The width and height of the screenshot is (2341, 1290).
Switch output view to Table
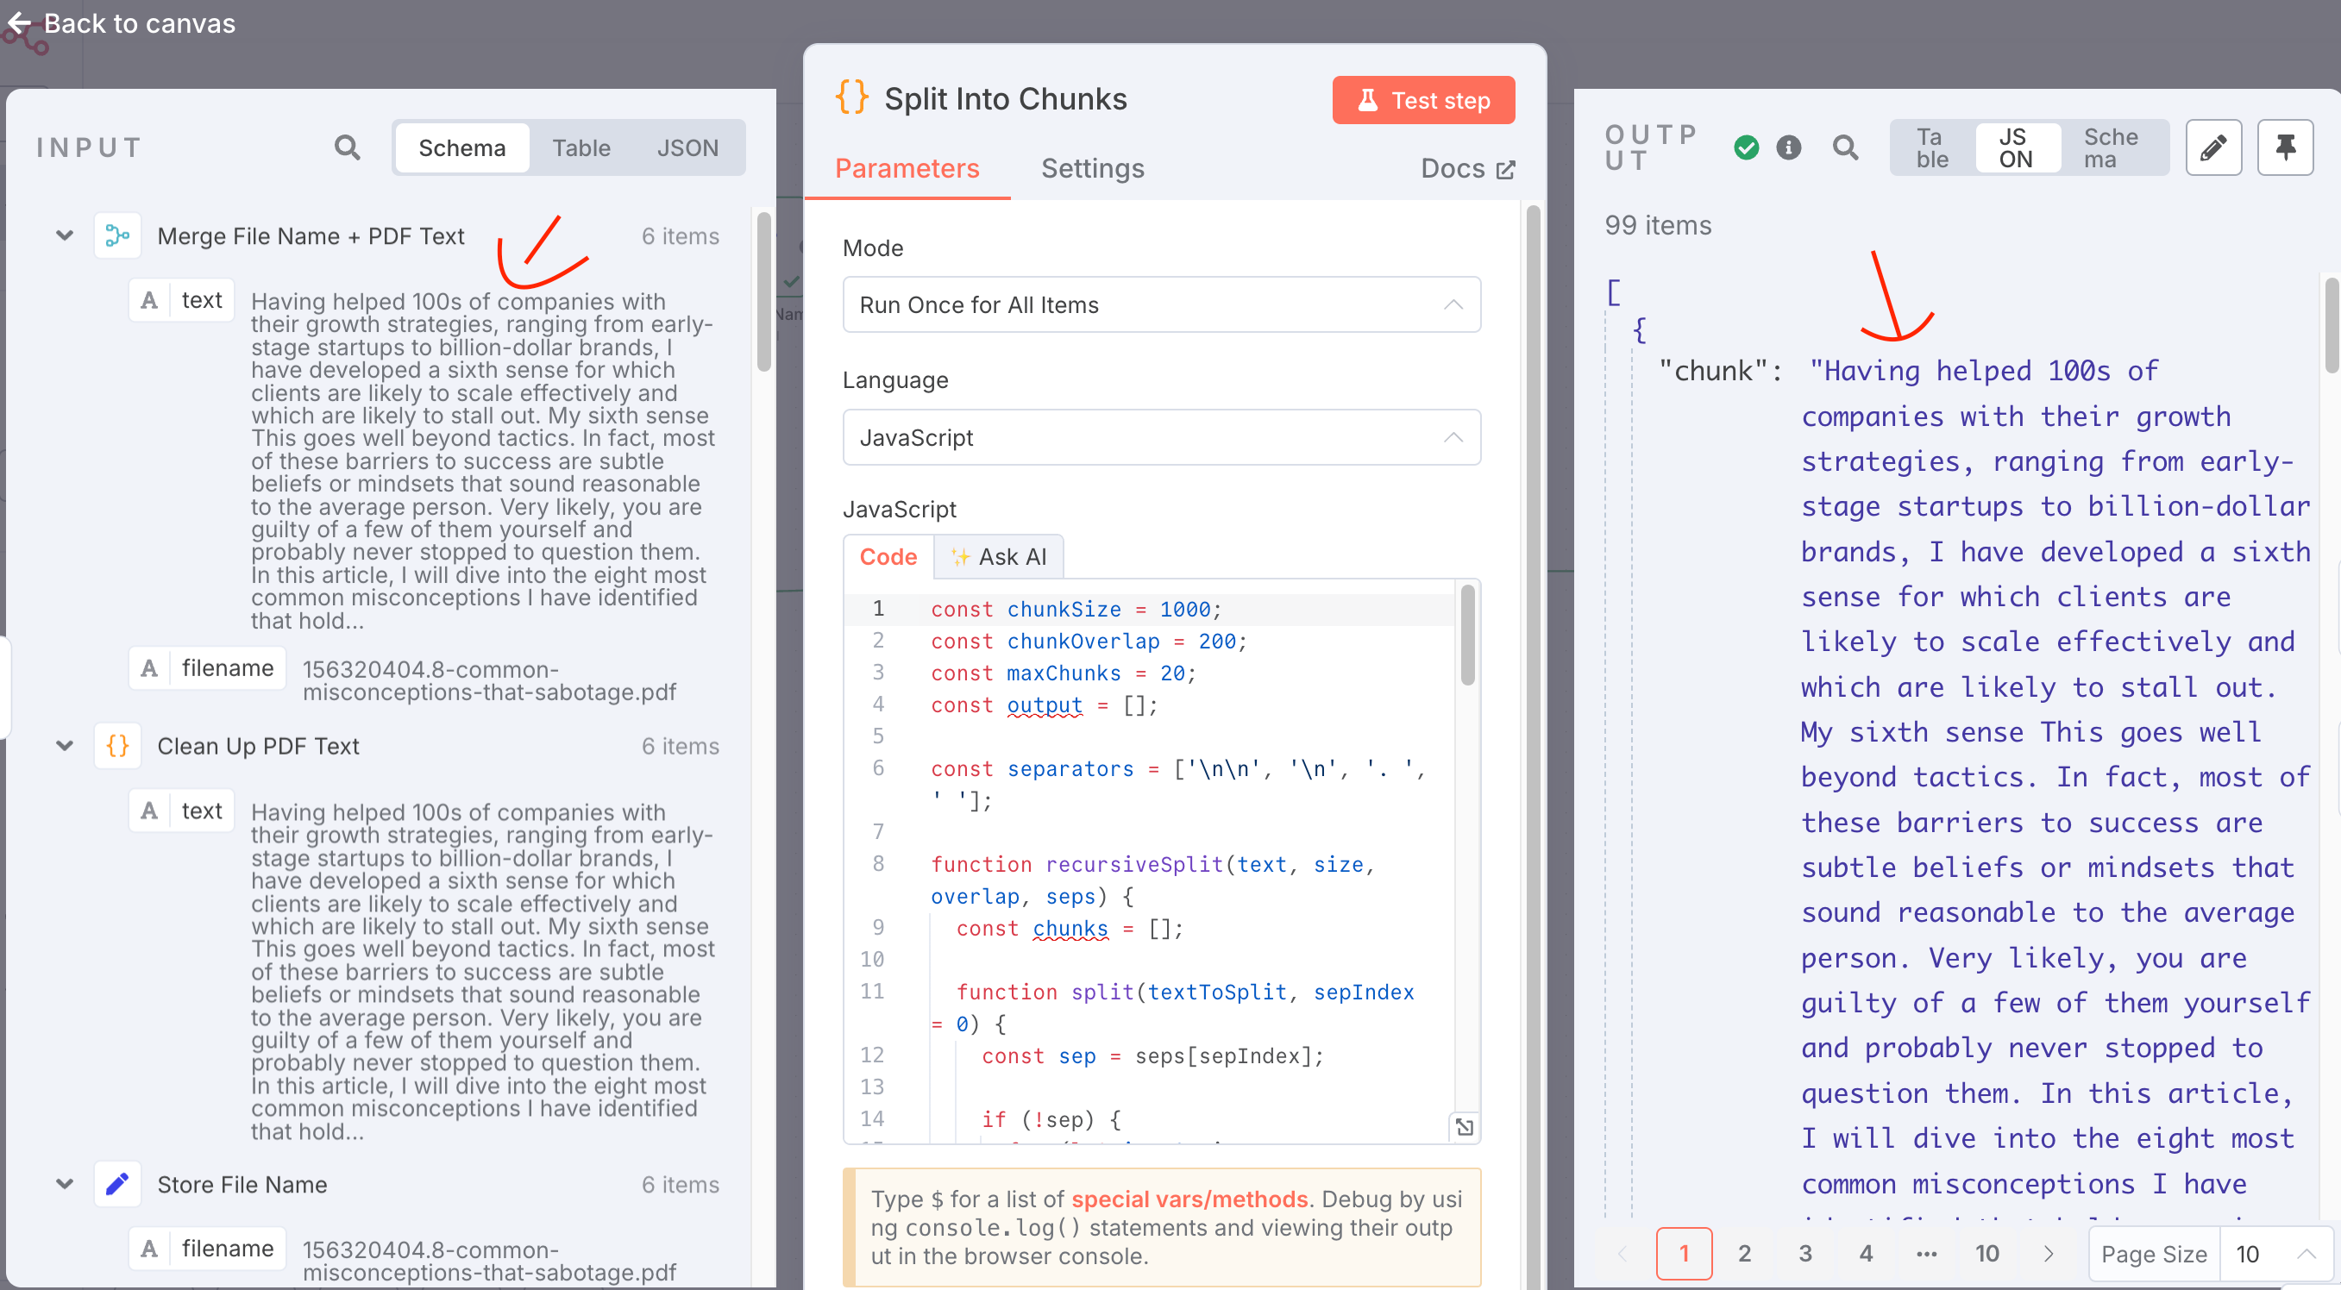1931,147
